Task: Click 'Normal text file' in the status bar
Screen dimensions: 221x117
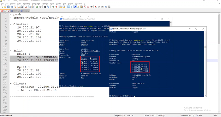Action: tap(6, 116)
